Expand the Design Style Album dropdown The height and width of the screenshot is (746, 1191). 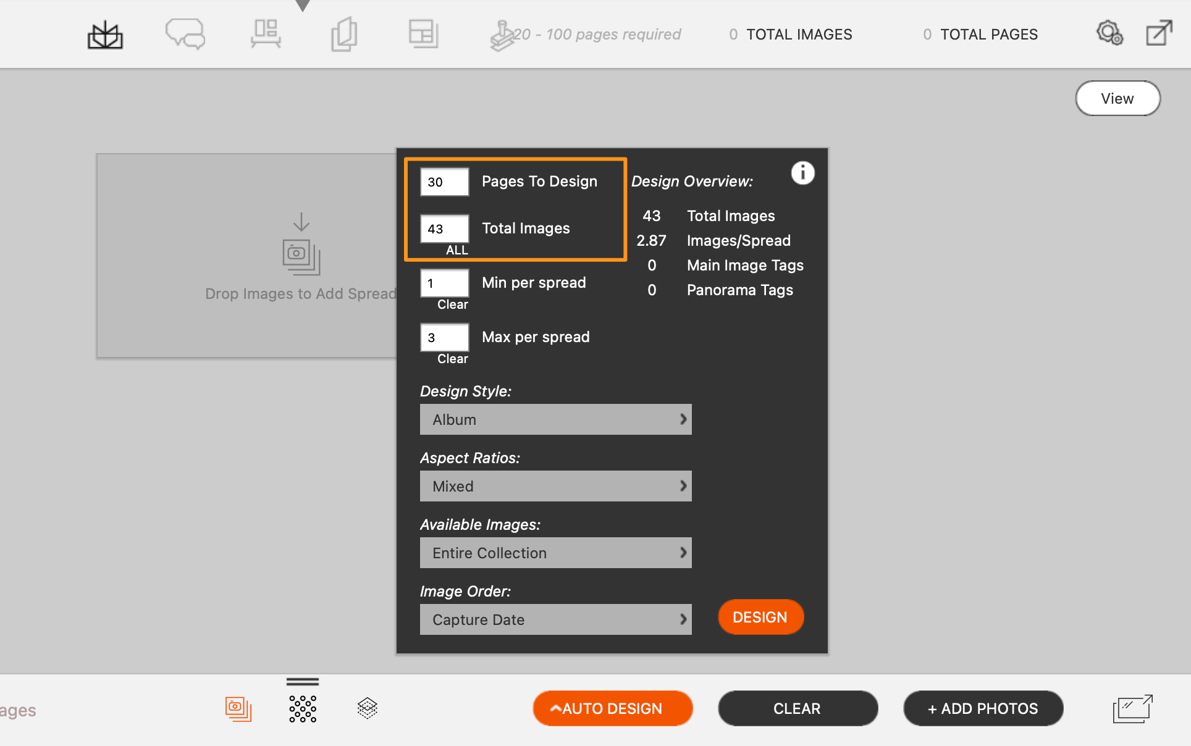pos(556,419)
